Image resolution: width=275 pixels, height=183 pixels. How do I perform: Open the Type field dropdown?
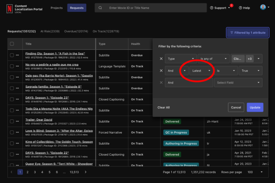pos(181,59)
